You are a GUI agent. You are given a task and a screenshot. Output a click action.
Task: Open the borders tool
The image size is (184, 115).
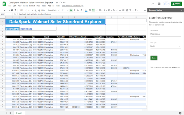90,10
